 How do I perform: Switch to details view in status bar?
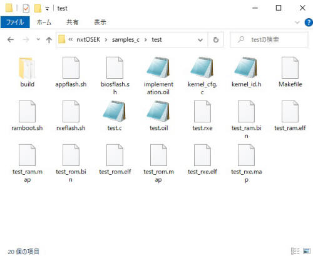click(x=295, y=251)
